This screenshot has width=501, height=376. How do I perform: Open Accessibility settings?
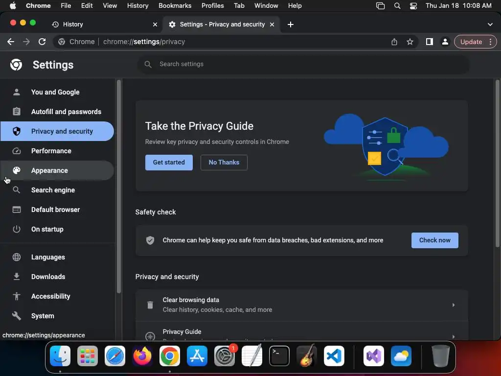coord(57,296)
